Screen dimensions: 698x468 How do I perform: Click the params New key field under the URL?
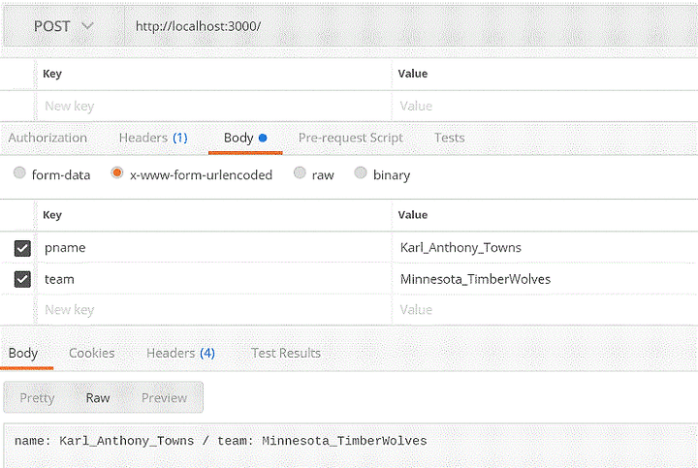(213, 106)
